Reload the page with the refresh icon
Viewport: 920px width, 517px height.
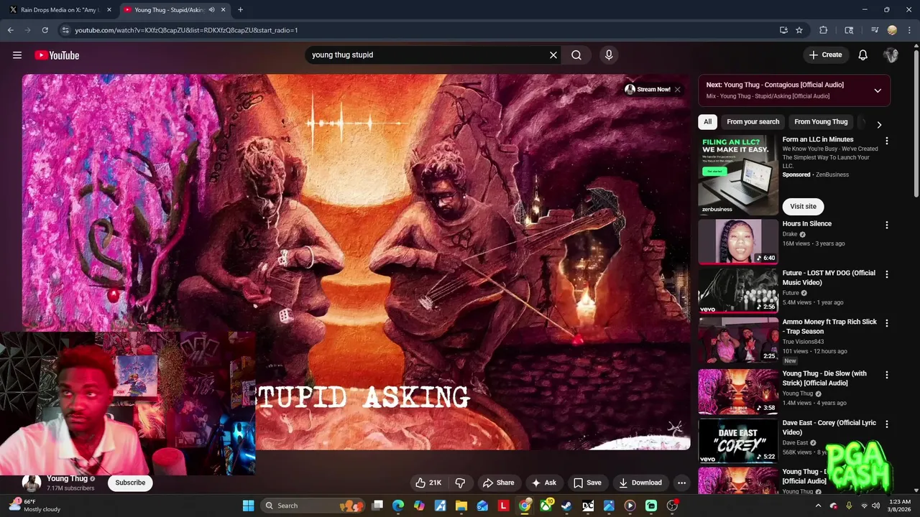click(45, 30)
